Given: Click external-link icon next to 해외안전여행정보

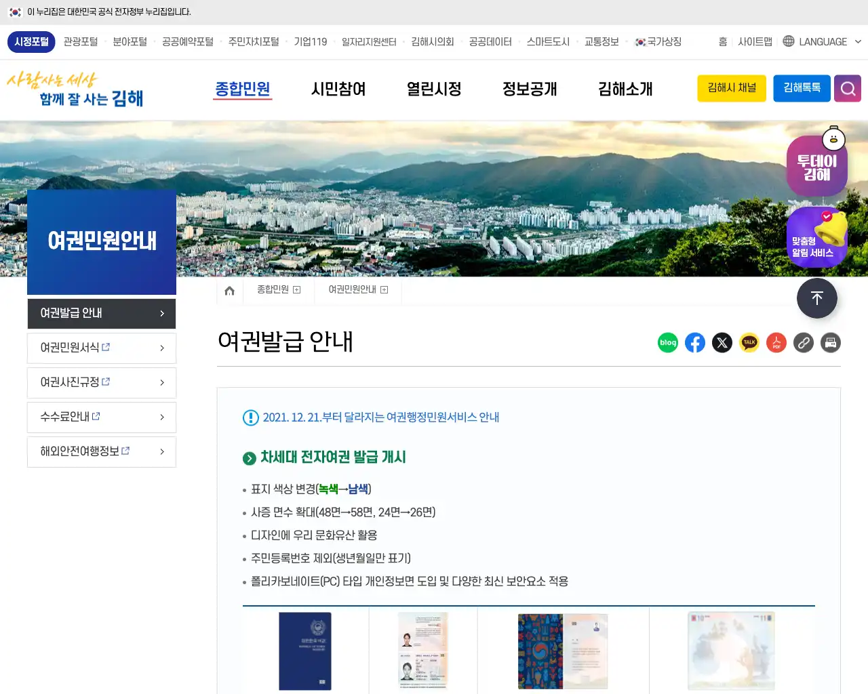Looking at the screenshot, I should pyautogui.click(x=125, y=451).
